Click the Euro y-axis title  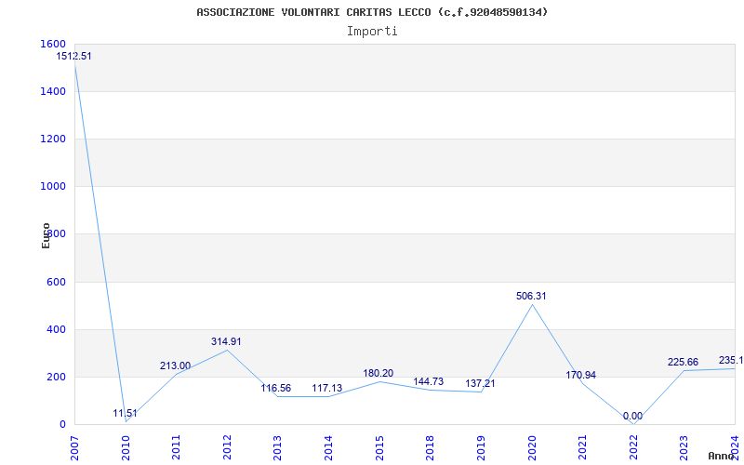tap(46, 236)
